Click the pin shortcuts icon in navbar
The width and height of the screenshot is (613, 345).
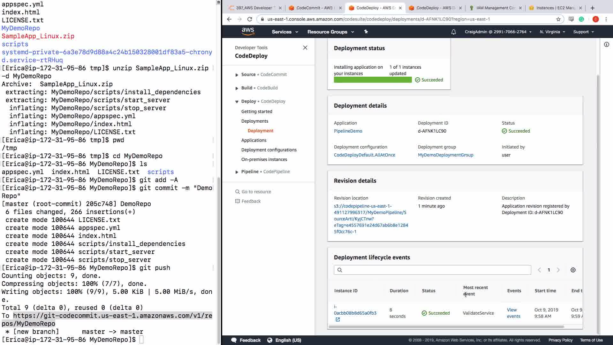pos(366,32)
